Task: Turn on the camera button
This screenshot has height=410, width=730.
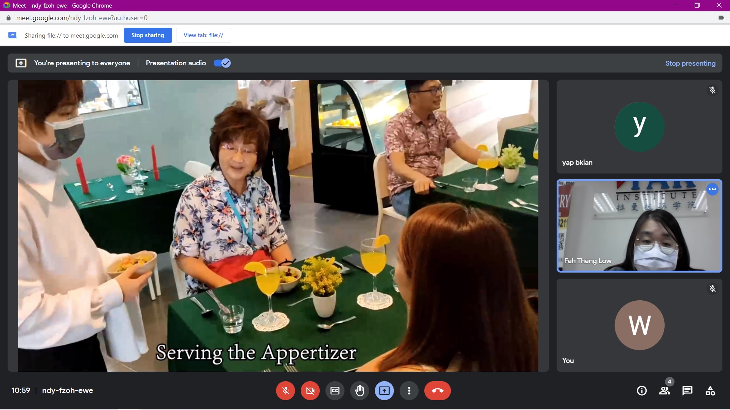Action: (310, 391)
